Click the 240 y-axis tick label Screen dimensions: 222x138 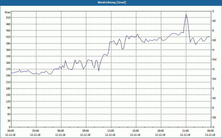(x=8, y=76)
